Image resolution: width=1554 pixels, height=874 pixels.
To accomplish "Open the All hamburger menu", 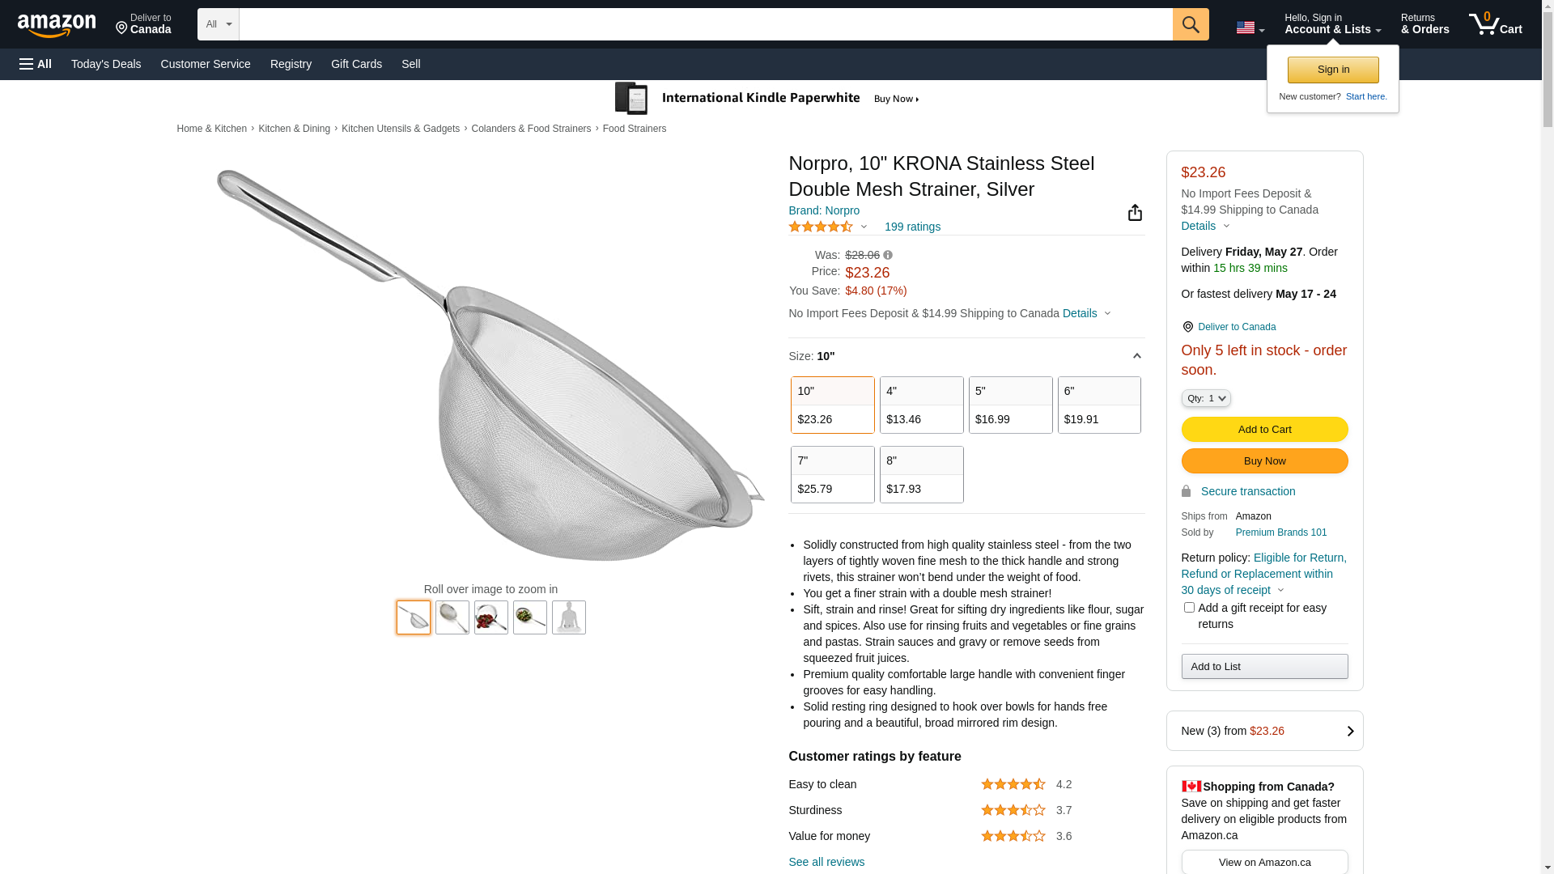I will pos(36,64).
